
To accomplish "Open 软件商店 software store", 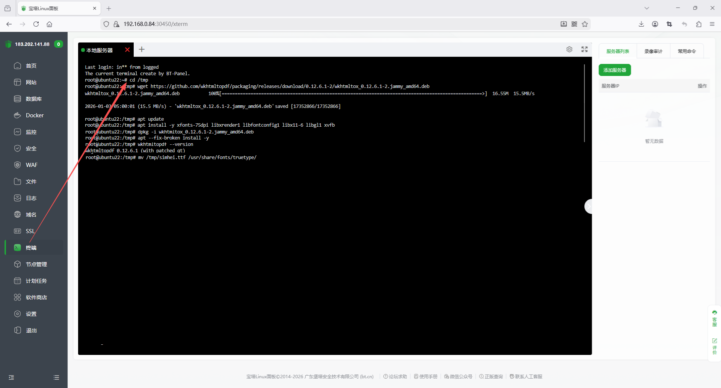I will pyautogui.click(x=36, y=297).
